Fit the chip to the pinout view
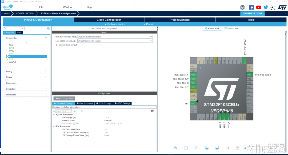Image resolution: width=288 pixels, height=155 pixels. (x=186, y=148)
